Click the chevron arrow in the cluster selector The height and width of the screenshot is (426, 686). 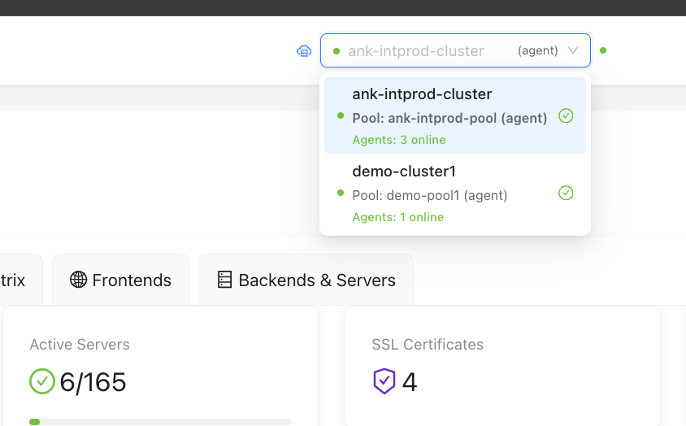[573, 50]
